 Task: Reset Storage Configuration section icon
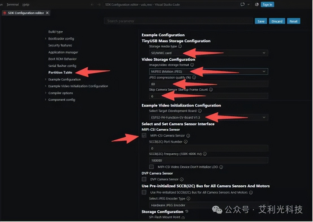187,211
